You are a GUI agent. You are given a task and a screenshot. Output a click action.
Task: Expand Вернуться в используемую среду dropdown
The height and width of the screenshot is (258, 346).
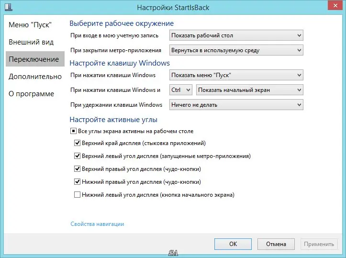point(236,50)
